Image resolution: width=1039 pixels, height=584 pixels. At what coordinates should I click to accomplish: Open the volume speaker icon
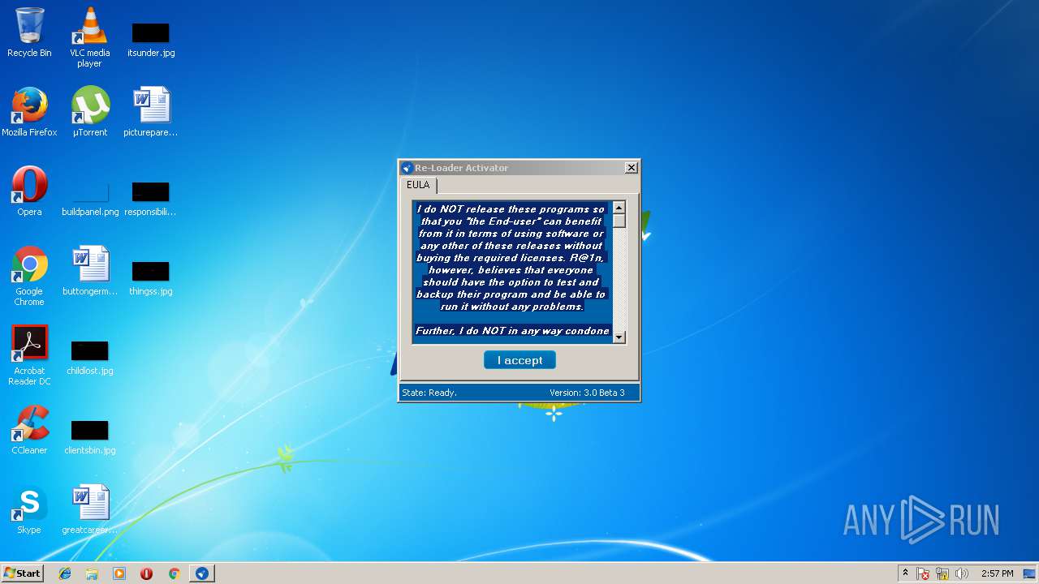pos(962,573)
